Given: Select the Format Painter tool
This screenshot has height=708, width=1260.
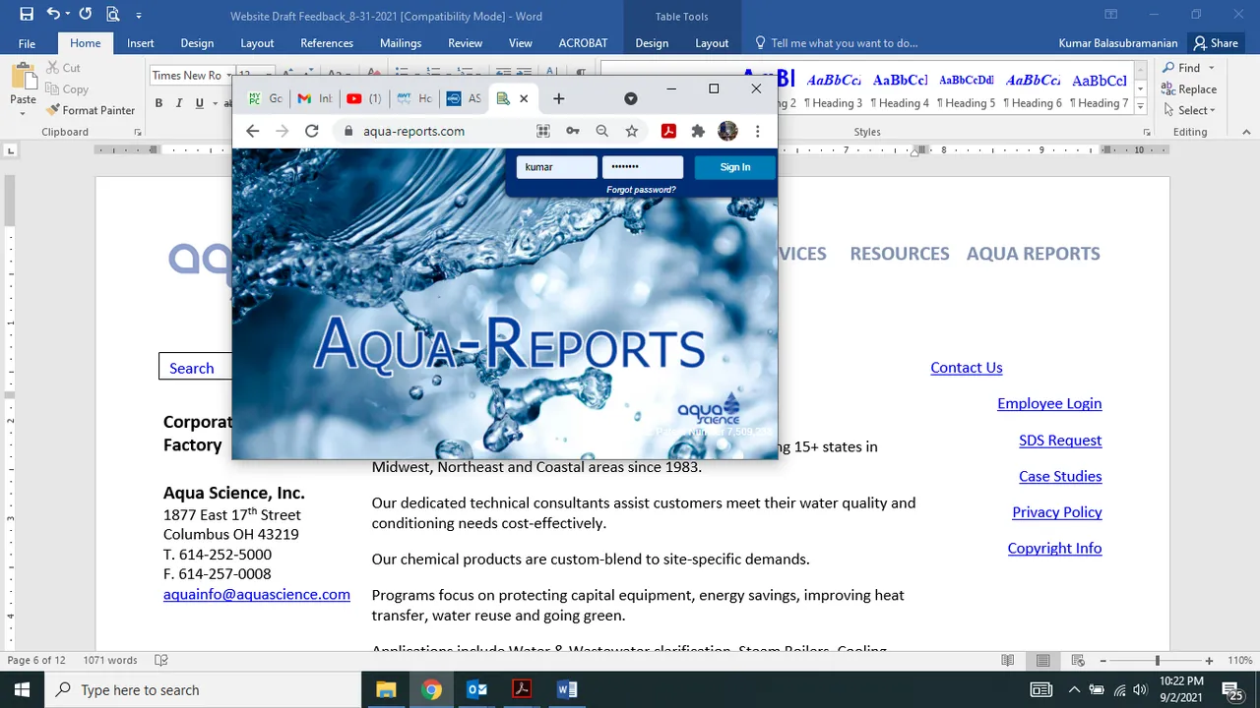Looking at the screenshot, I should point(91,110).
